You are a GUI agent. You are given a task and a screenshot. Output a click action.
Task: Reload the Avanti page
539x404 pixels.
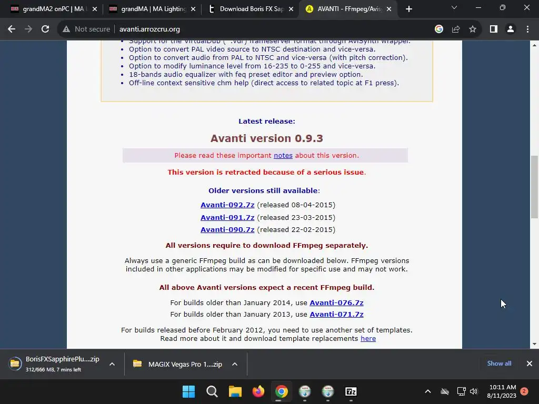[45, 29]
